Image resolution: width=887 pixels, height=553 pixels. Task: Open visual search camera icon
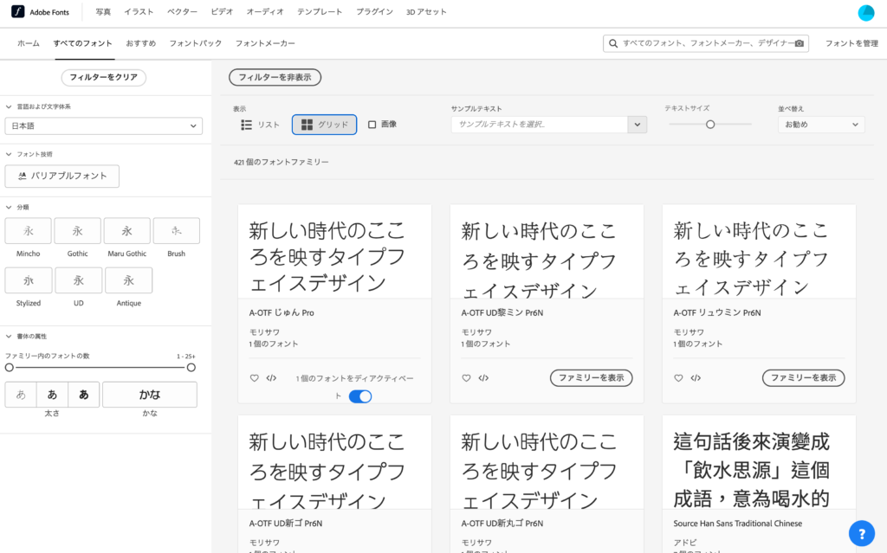point(799,43)
